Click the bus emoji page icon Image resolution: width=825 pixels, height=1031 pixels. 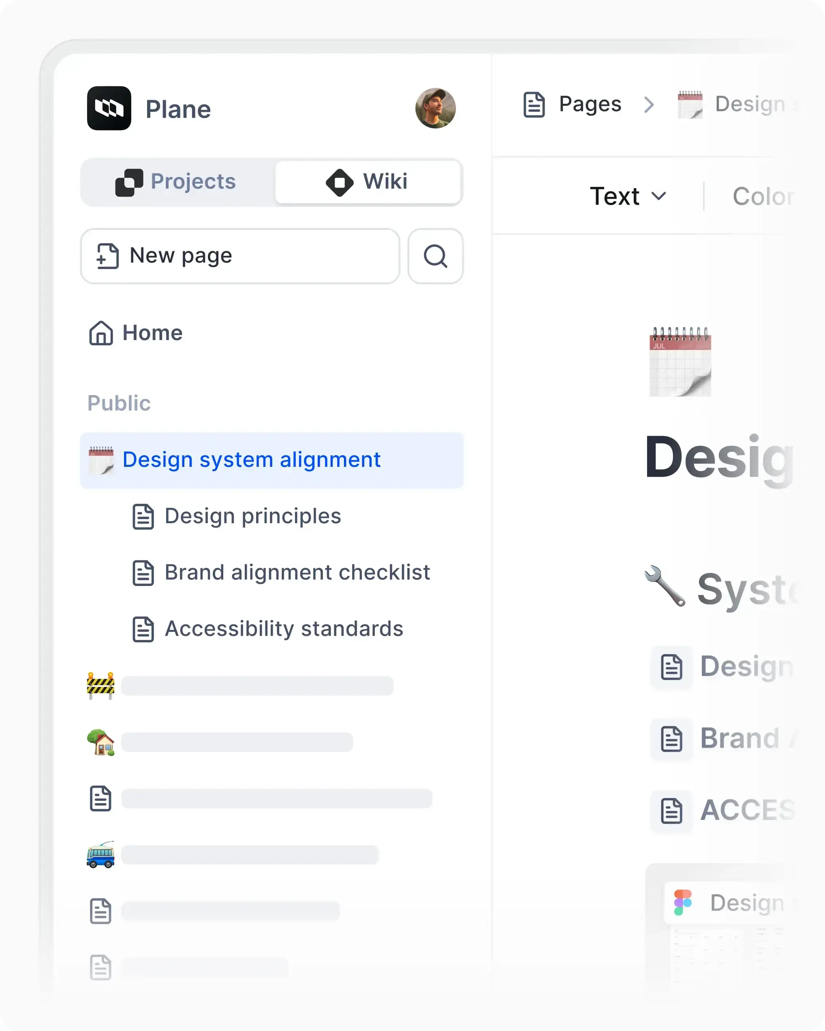click(100, 856)
